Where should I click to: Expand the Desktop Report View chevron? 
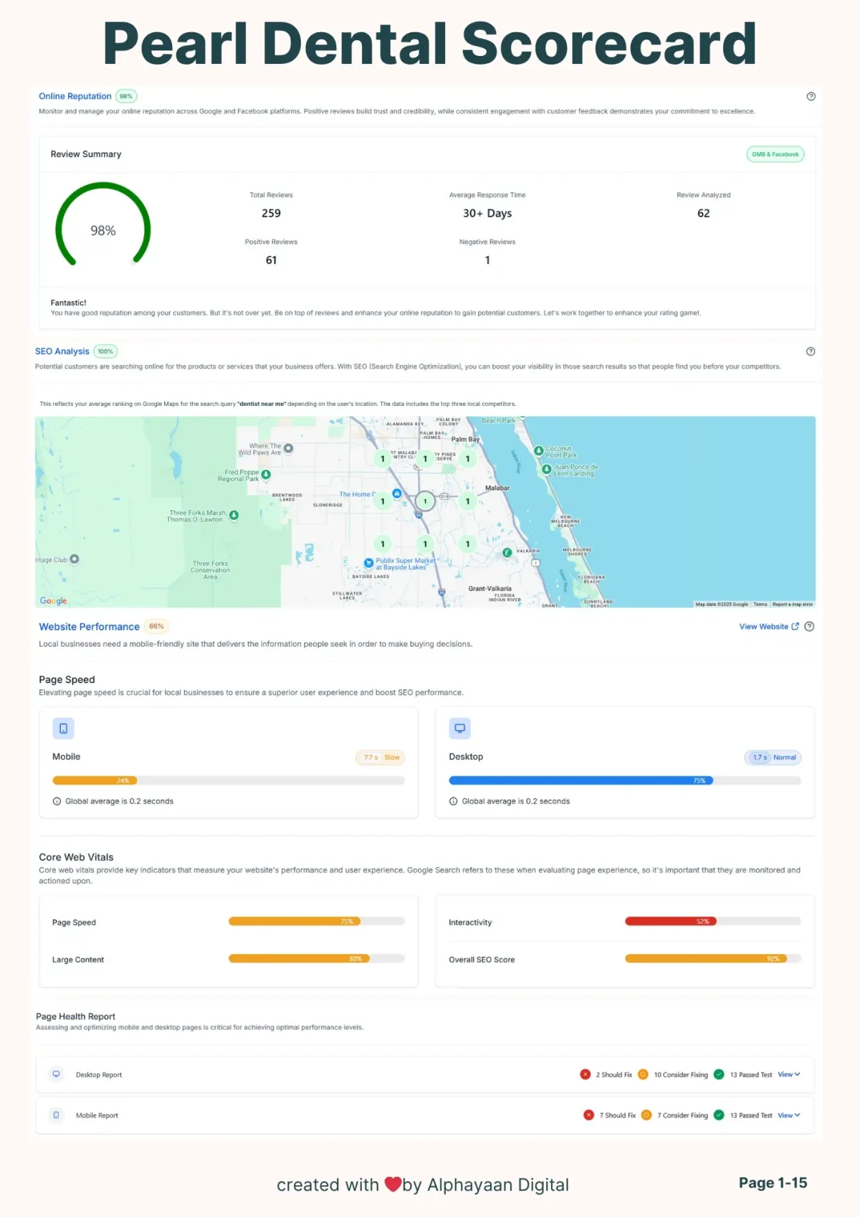pos(797,1074)
